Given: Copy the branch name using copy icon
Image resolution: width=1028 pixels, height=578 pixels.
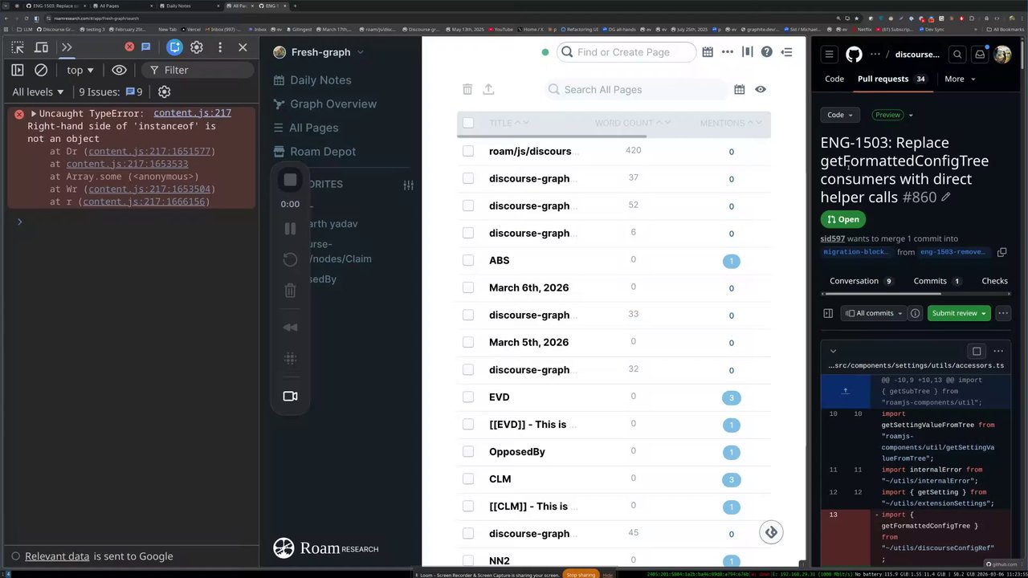Looking at the screenshot, I should click(1001, 252).
